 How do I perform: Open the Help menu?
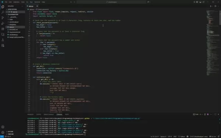(43, 2)
